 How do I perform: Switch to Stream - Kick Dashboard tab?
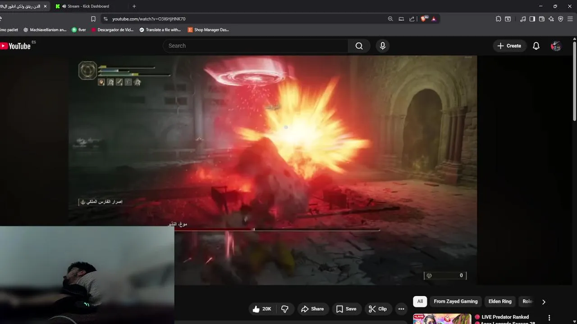point(89,6)
